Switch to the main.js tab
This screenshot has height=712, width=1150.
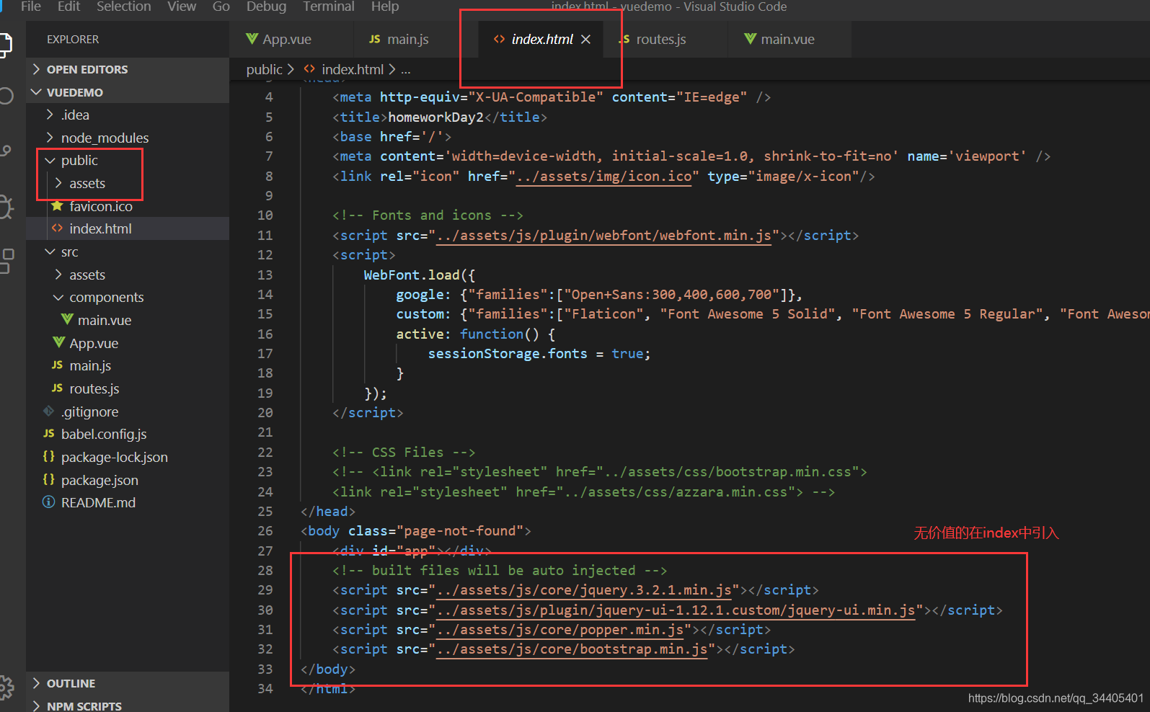pos(415,39)
